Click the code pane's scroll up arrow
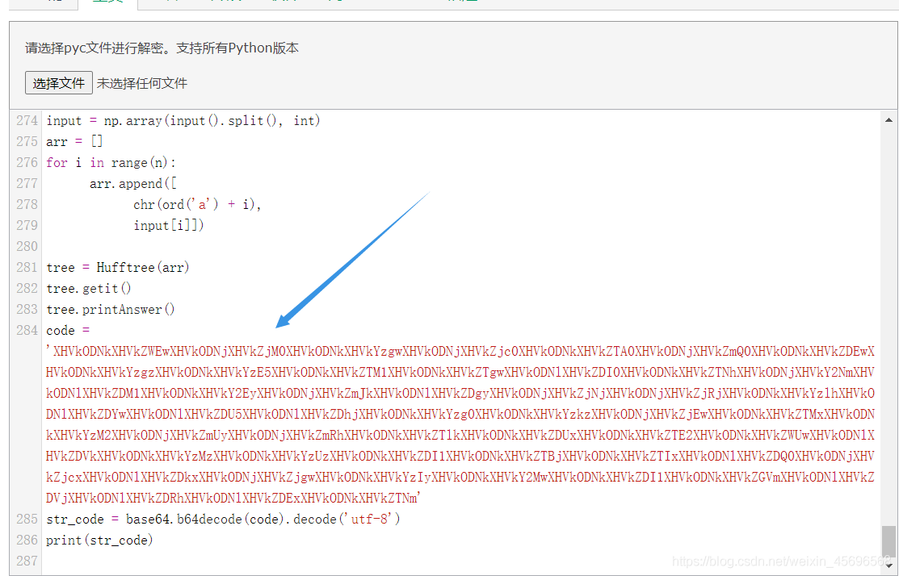The width and height of the screenshot is (899, 576). [888, 119]
